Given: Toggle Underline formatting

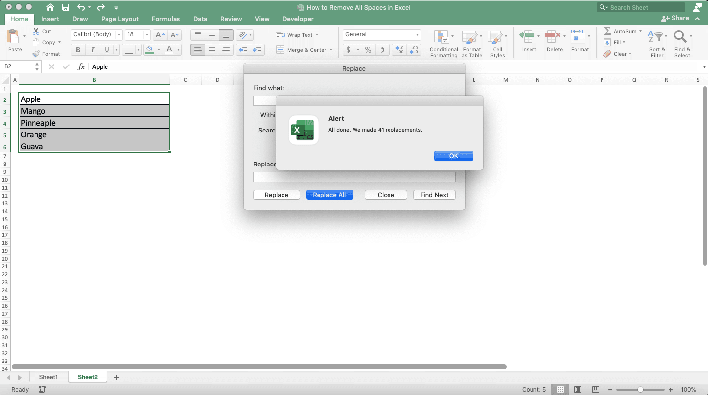Looking at the screenshot, I should (x=106, y=50).
